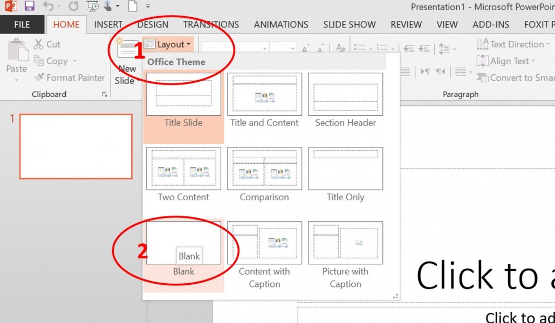
Task: Undo the last action
Action: (49, 6)
